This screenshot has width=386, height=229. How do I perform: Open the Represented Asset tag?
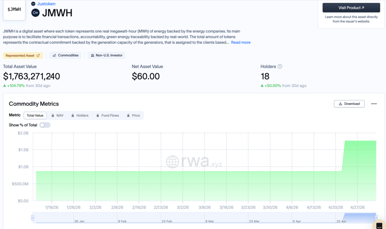tap(23, 56)
